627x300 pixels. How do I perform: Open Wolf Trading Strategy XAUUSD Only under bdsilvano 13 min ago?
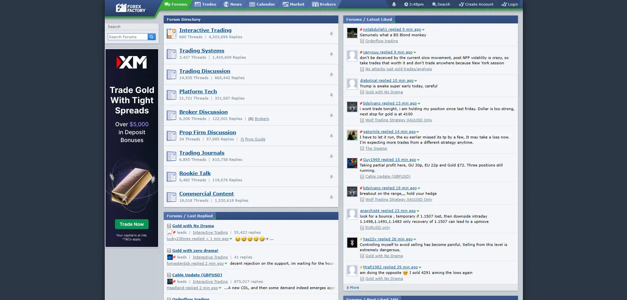pyautogui.click(x=399, y=120)
